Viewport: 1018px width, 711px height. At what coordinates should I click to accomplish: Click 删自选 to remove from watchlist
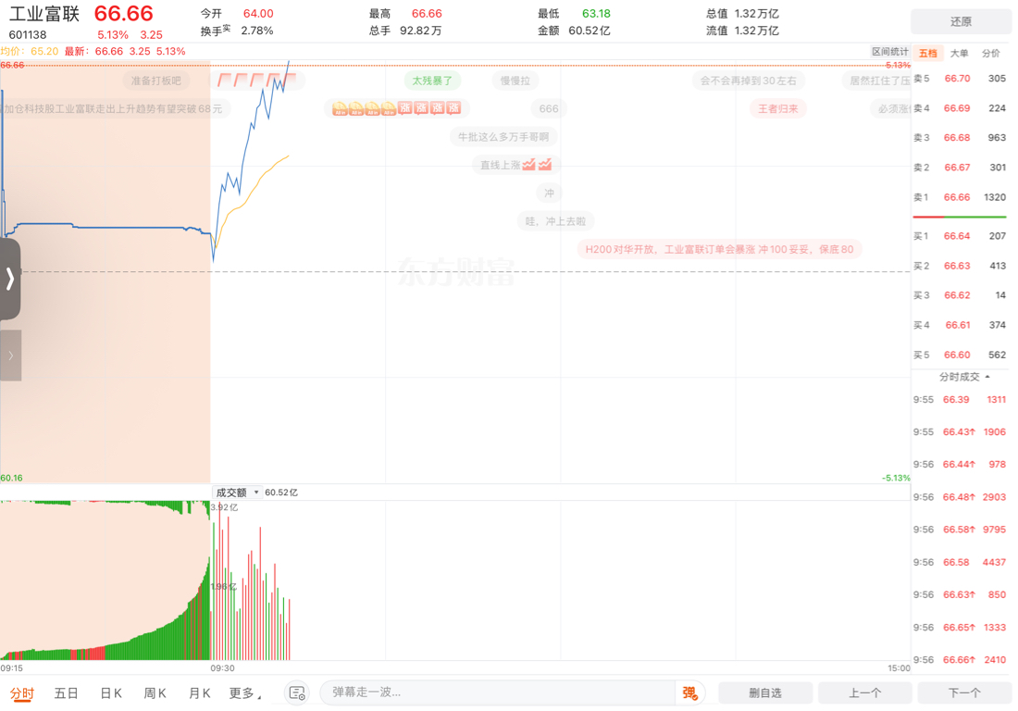[765, 692]
